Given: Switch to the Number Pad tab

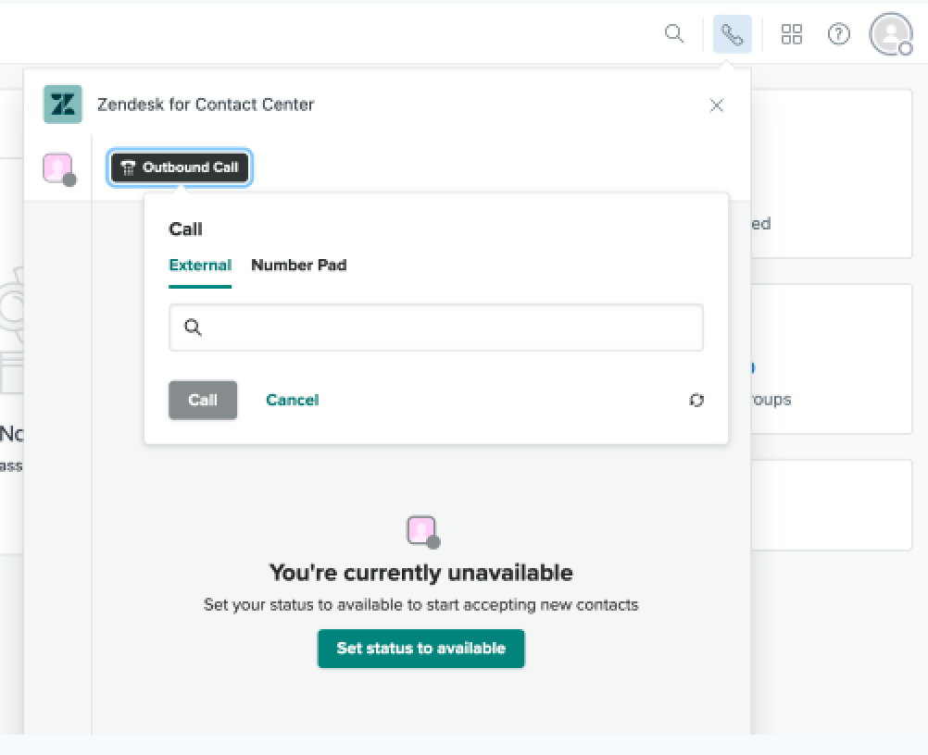Looking at the screenshot, I should (x=298, y=266).
